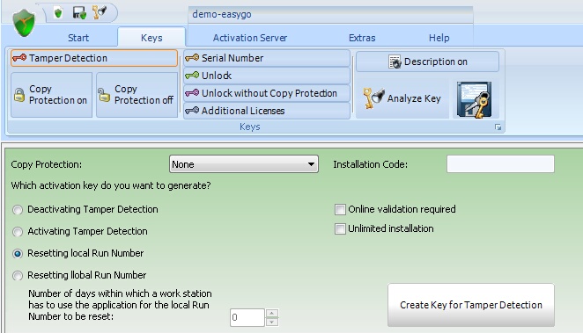583x333 pixels.
Task: Click Create Key for Tamper Detection button
Action: click(x=470, y=305)
